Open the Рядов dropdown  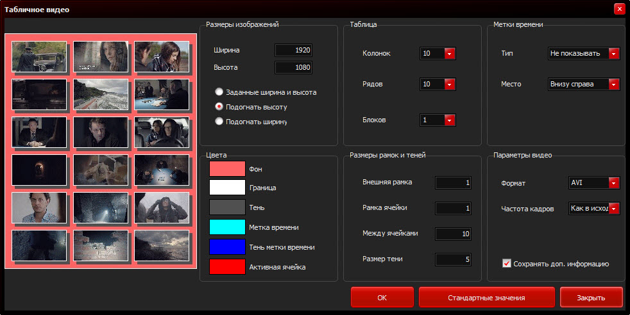[x=438, y=84]
